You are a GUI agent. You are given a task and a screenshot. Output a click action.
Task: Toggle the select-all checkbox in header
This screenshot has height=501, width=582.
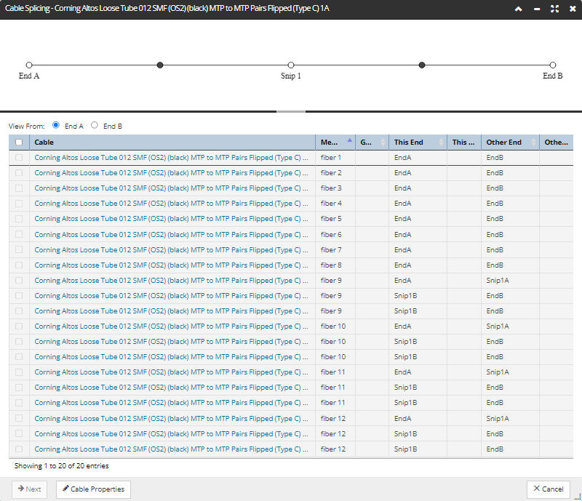(x=19, y=142)
